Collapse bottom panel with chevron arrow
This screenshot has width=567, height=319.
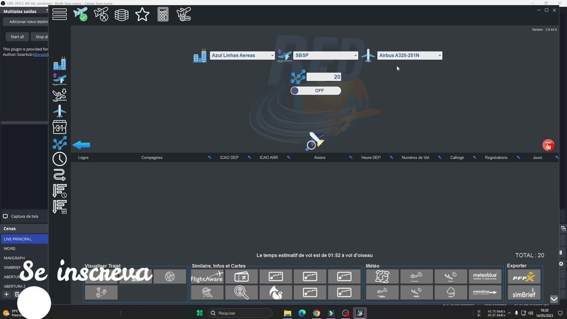tap(554, 299)
